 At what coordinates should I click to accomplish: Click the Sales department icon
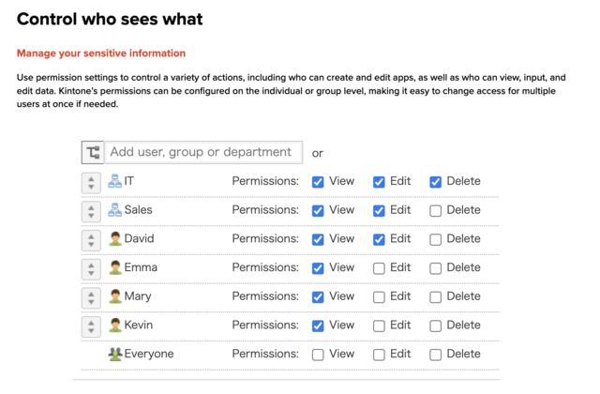click(x=114, y=210)
